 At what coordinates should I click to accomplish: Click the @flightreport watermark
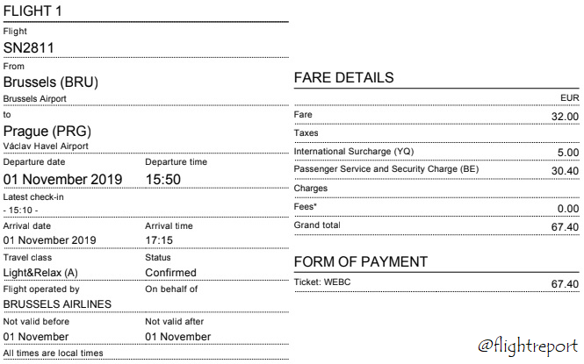528,346
